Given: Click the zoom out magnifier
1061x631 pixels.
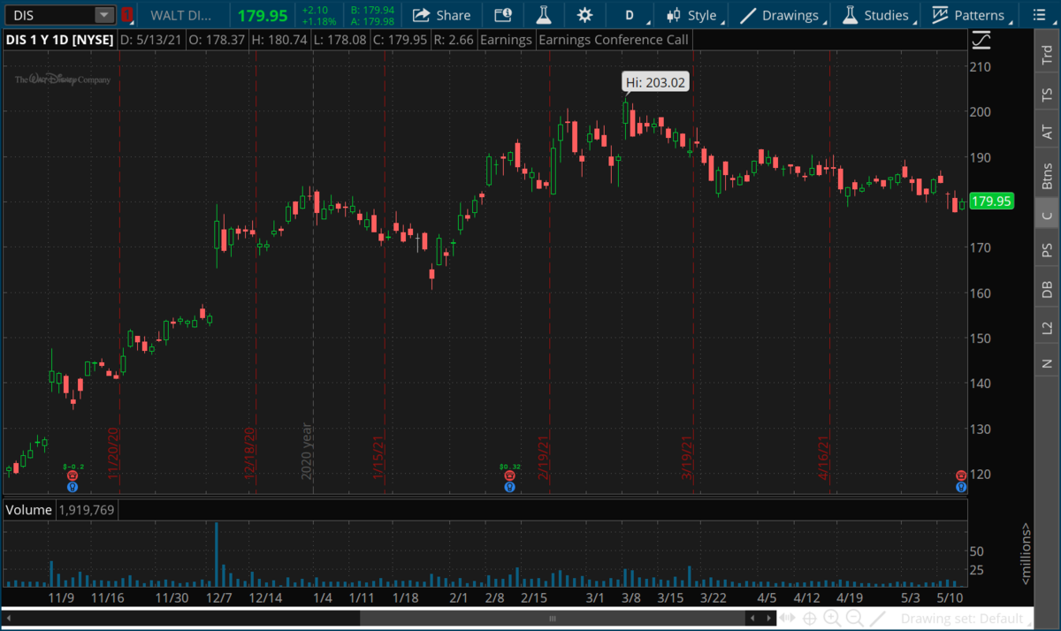Looking at the screenshot, I should 854,619.
